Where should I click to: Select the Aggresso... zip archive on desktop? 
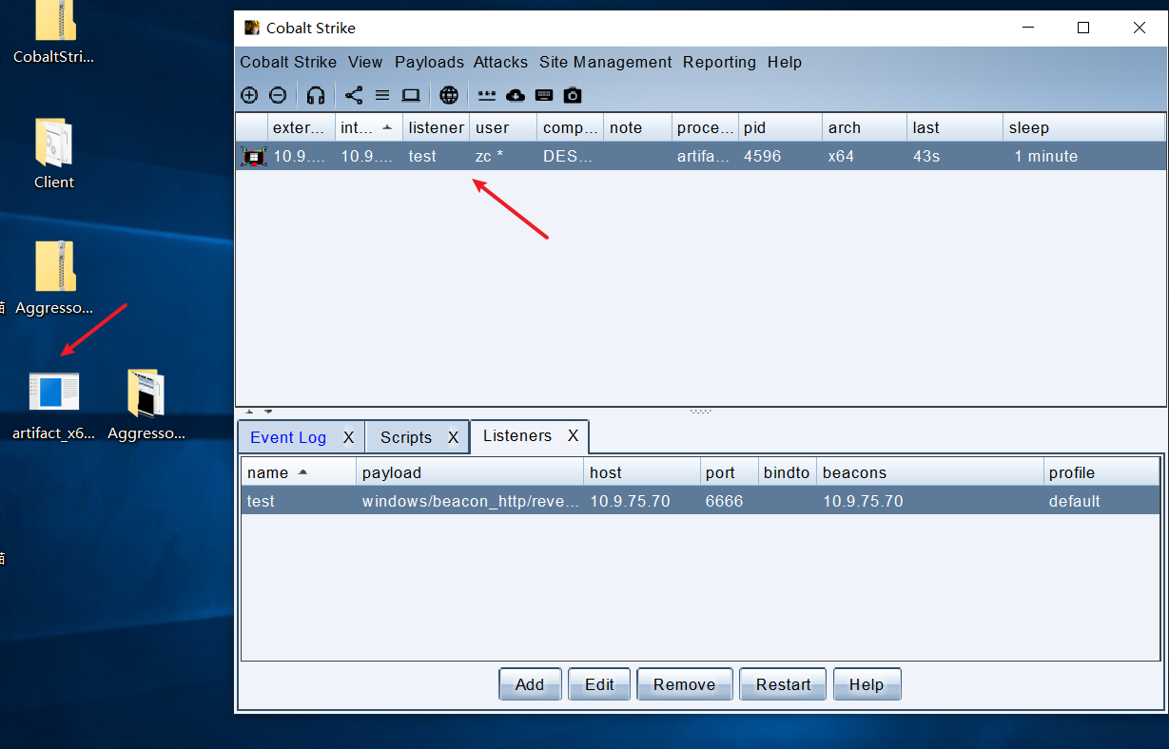coord(54,278)
